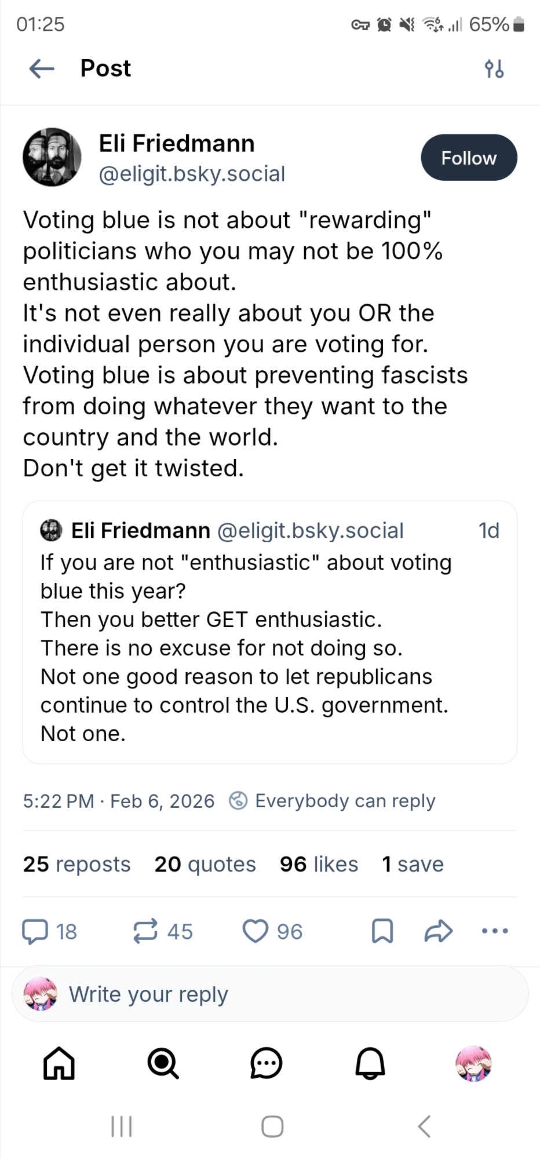This screenshot has height=1159, width=540.
Task: View the 25 reposts list
Action: click(x=76, y=864)
